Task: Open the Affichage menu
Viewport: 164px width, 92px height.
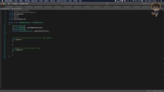Action: 27,1
